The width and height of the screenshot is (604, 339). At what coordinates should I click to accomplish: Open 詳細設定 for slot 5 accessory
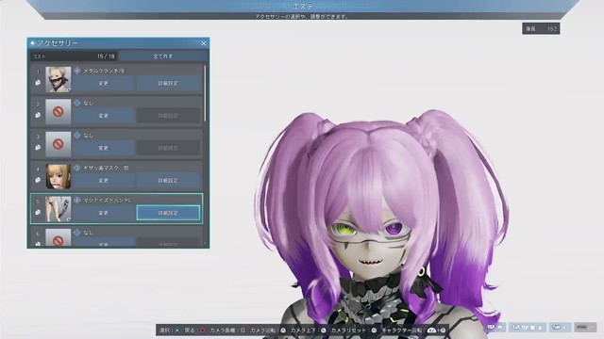(x=168, y=213)
